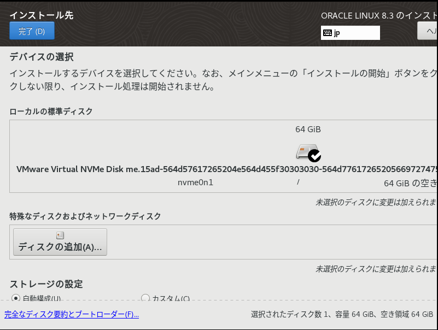Click the nvme0n1 device label
The image size is (438, 330).
click(x=195, y=182)
